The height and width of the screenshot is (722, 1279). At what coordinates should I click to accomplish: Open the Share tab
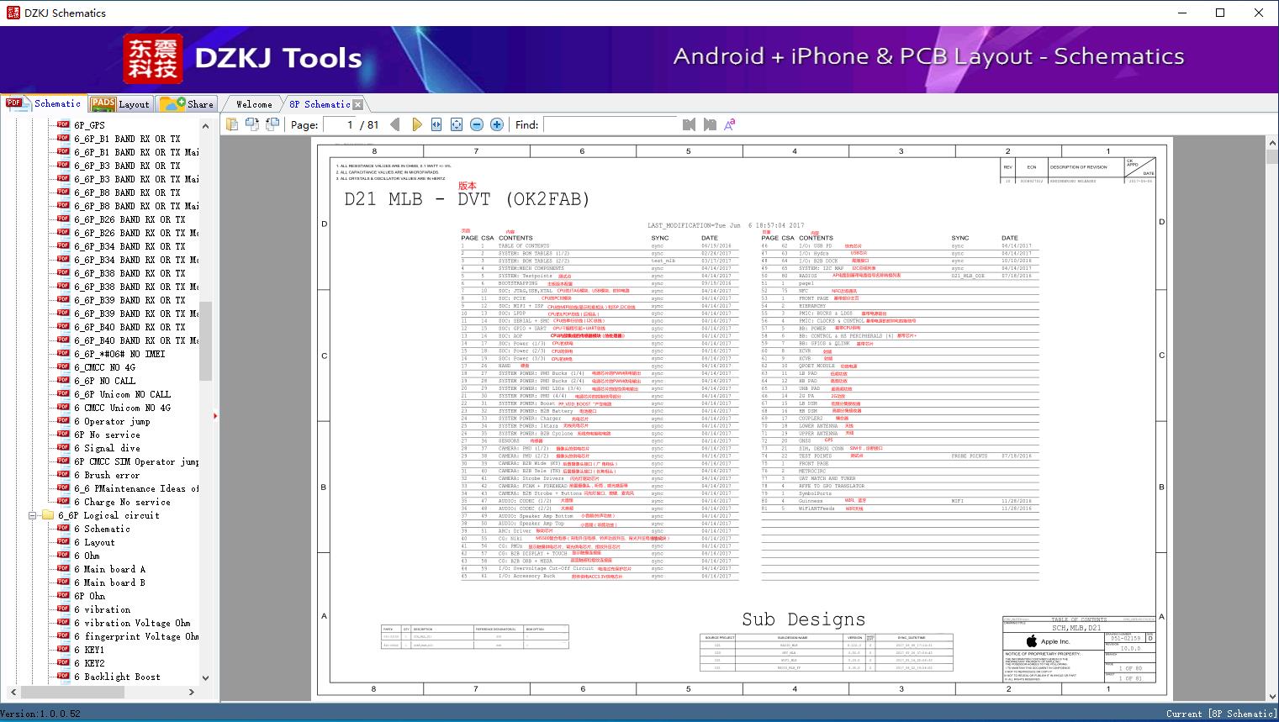click(187, 103)
